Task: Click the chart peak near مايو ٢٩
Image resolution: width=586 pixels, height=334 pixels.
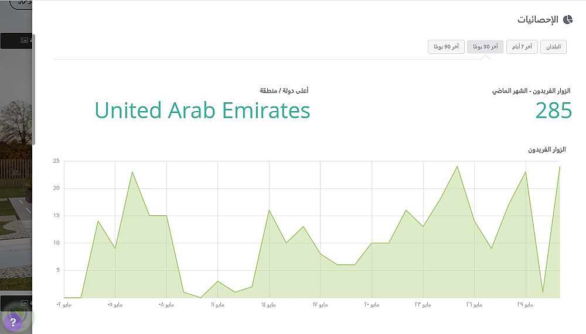Action: [x=526, y=172]
